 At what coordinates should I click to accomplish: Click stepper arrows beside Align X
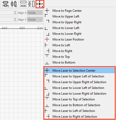15,13
